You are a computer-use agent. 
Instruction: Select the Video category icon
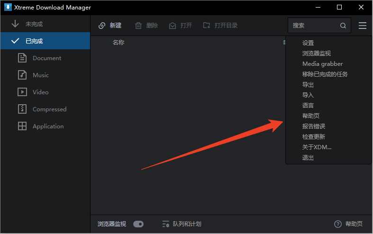(x=22, y=92)
